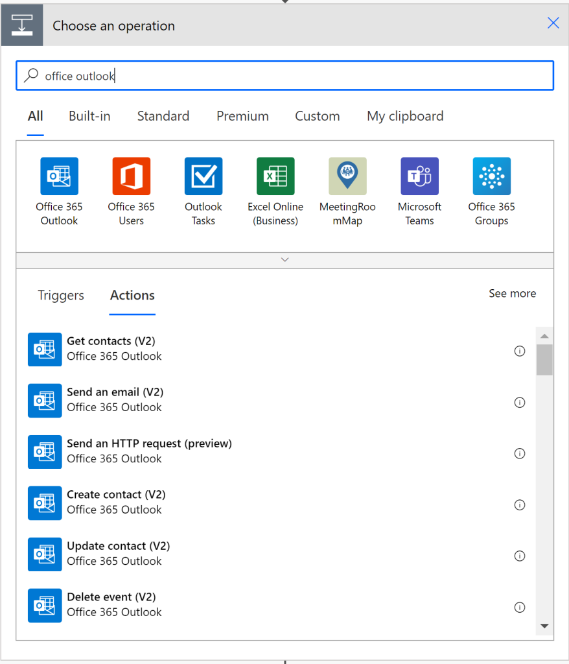Click the See more link
The image size is (569, 664).
pos(512,294)
